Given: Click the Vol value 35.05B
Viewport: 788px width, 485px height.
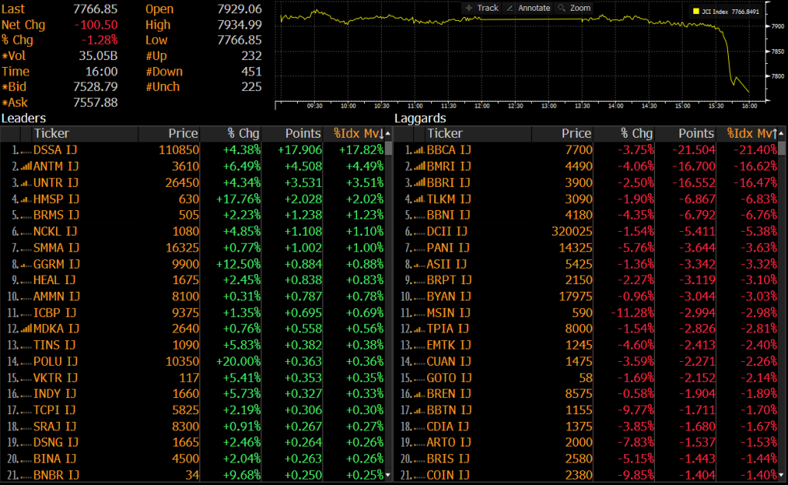Looking at the screenshot, I should [98, 55].
